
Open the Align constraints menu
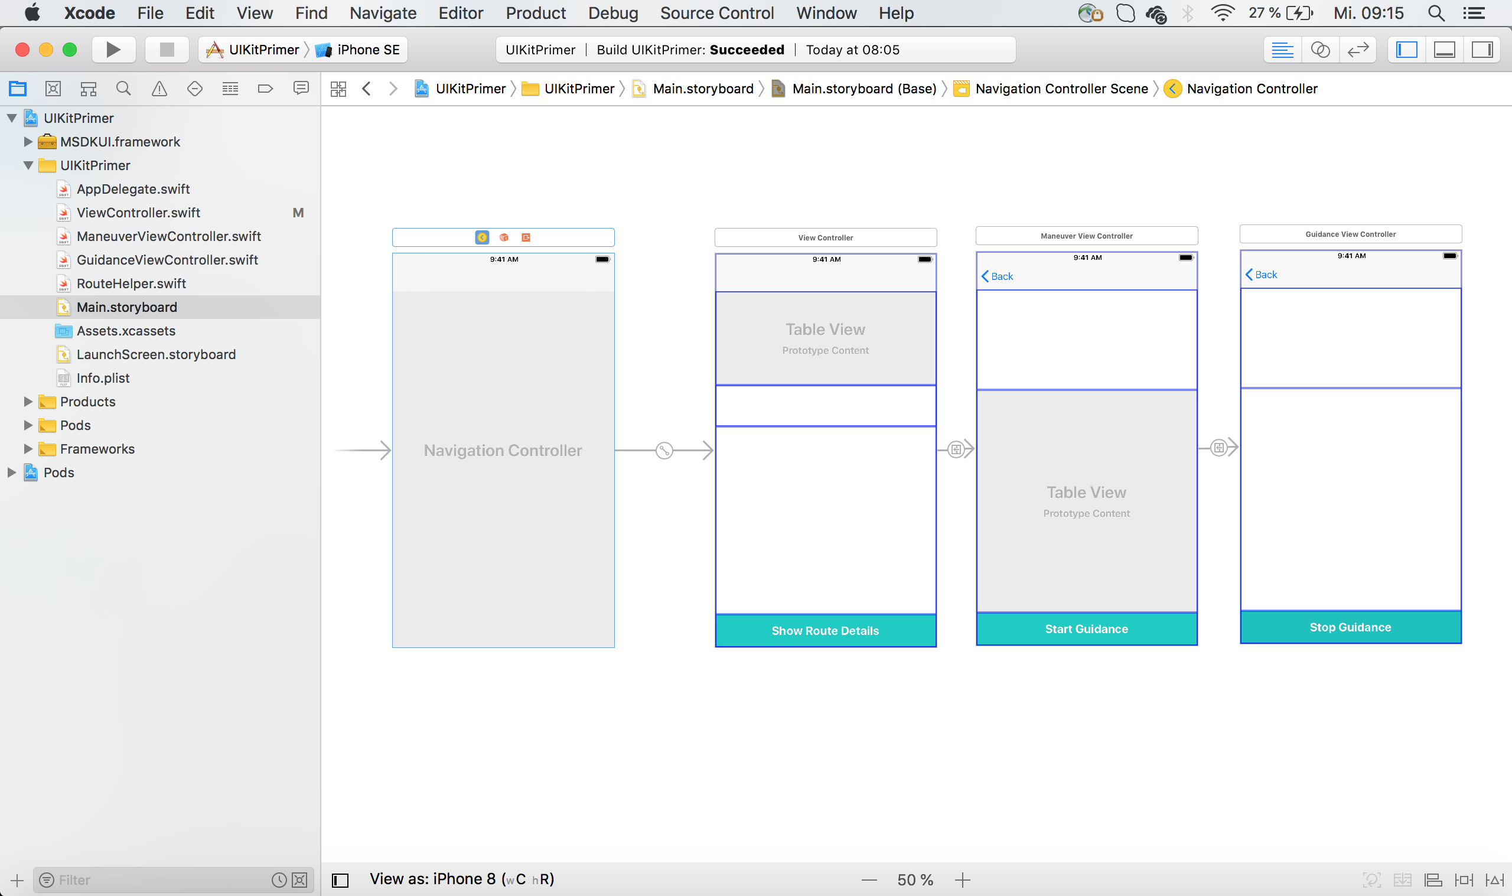1433,880
